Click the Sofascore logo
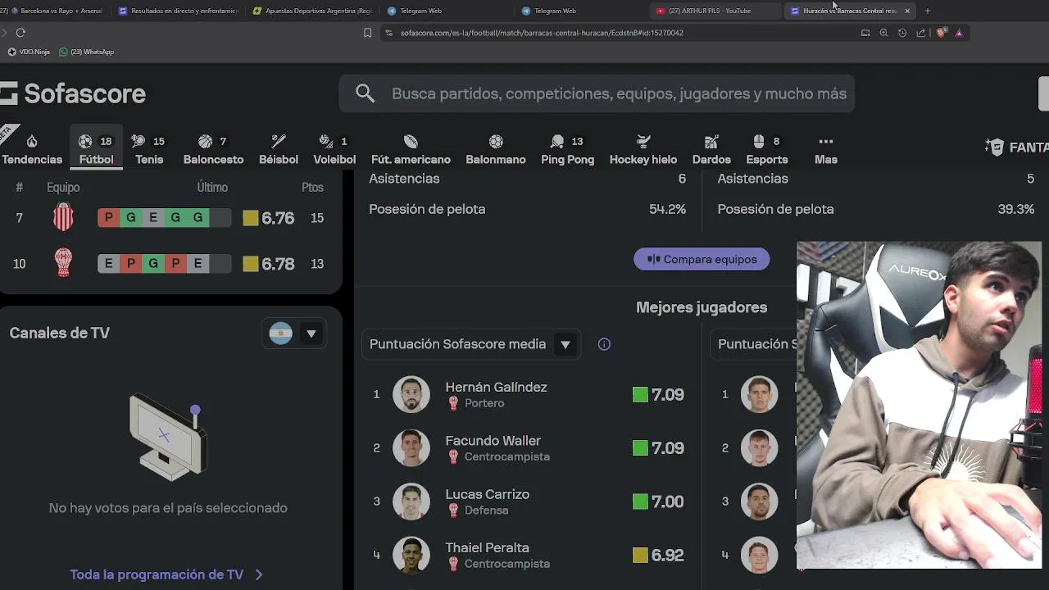The height and width of the screenshot is (590, 1049). 73,93
